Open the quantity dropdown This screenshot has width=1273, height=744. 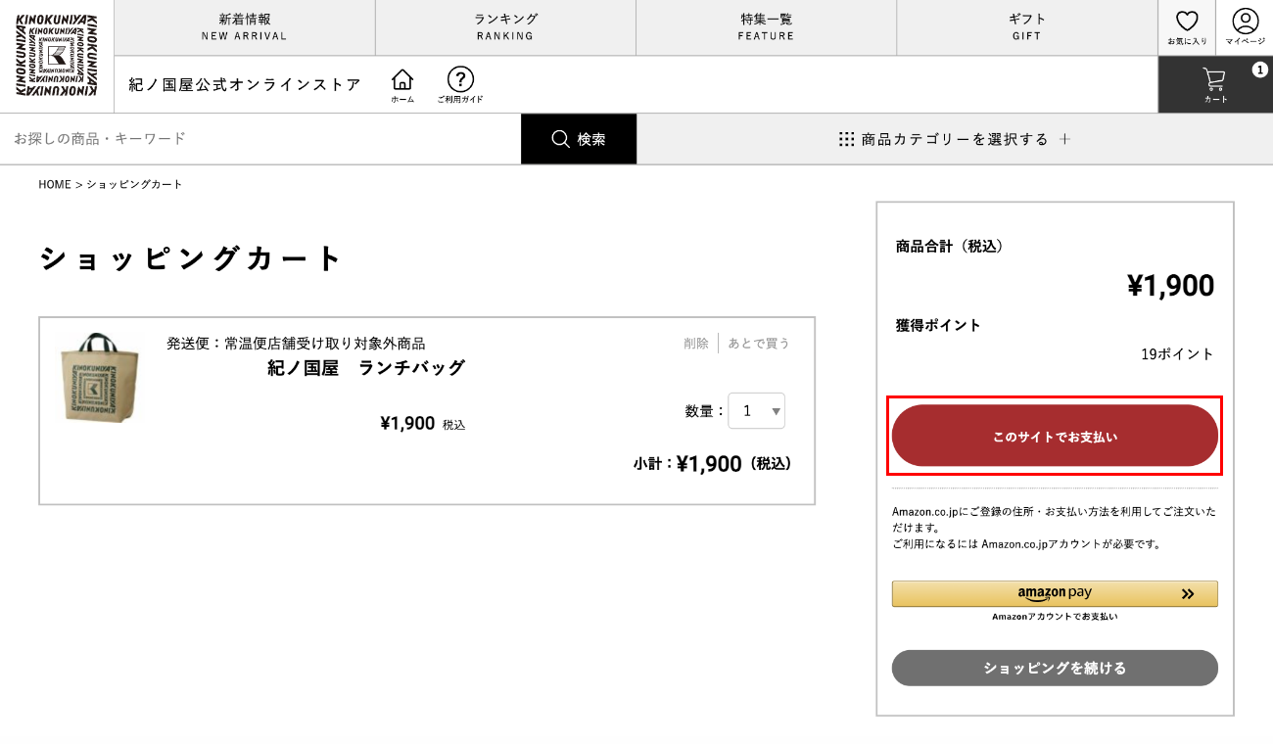click(x=756, y=411)
